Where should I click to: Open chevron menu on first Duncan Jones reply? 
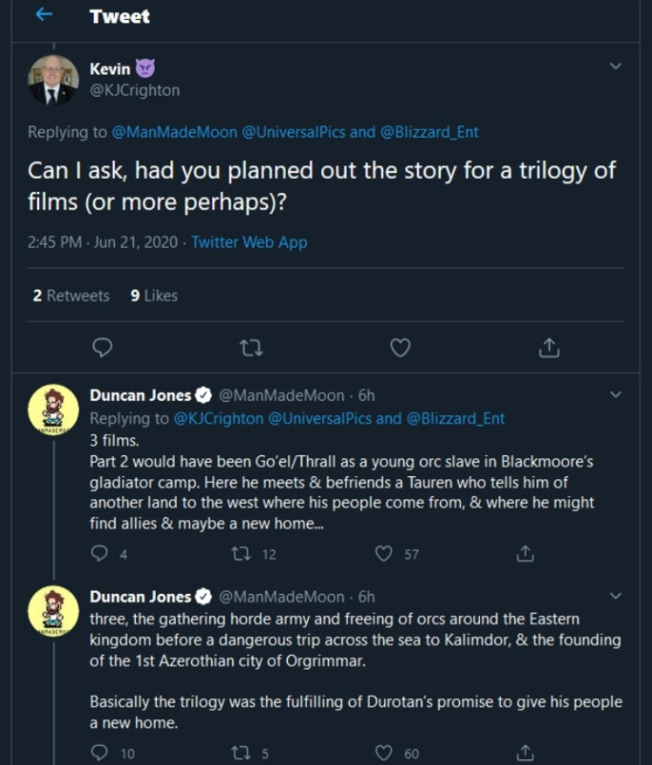[x=616, y=394]
